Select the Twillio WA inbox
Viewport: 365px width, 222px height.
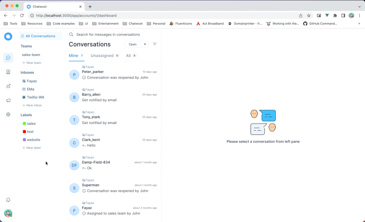[33, 97]
